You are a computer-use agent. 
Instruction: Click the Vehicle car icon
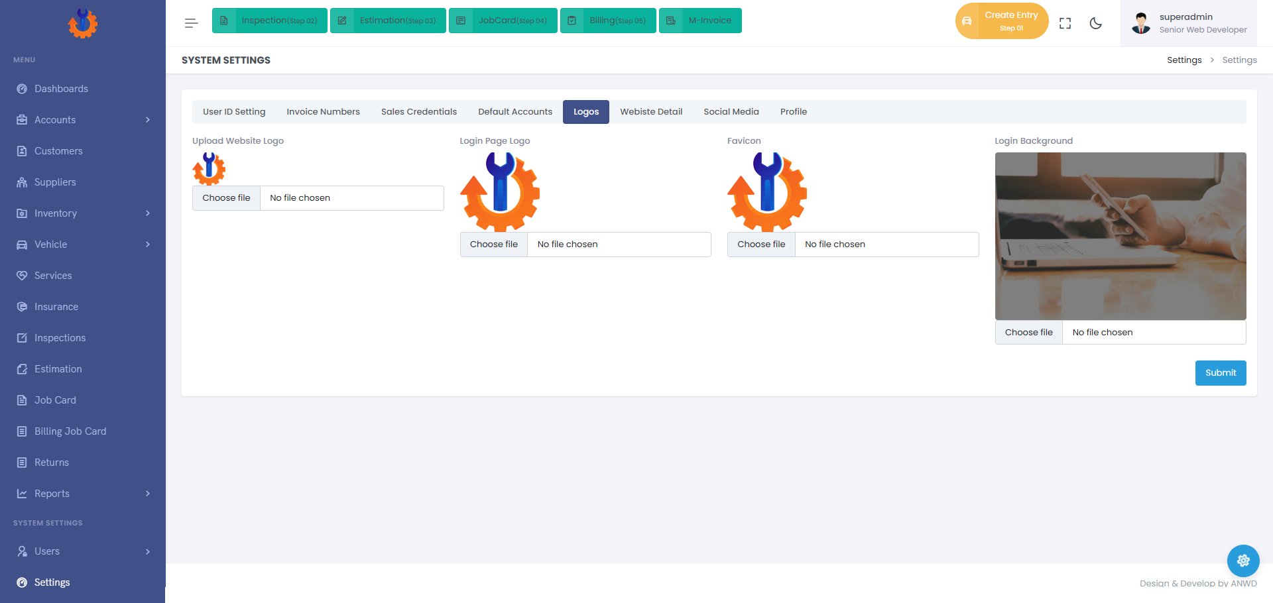point(22,245)
